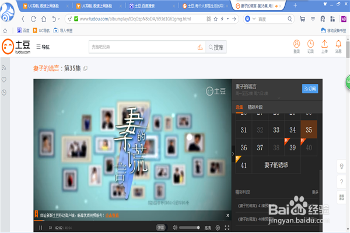Image resolution: width=350 pixels, height=233 pixels.
Task: Pause the video
Action: point(40,228)
